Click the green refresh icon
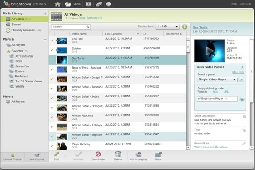This screenshot has width=255, height=170. coord(184,27)
